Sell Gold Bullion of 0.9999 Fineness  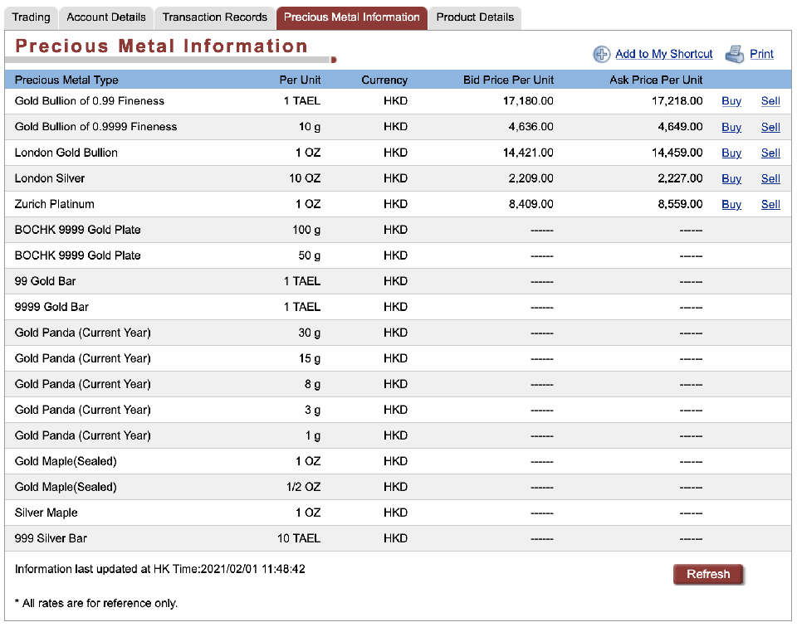click(x=770, y=127)
